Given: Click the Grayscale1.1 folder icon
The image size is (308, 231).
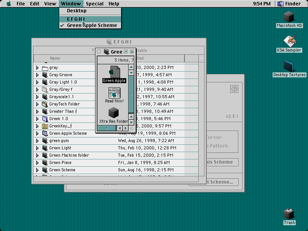Looking at the screenshot, I should 45,97.
